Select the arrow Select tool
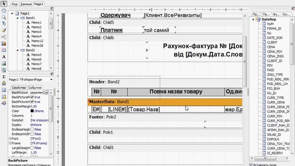Viewport: 295px width, 166px height. [4, 4]
